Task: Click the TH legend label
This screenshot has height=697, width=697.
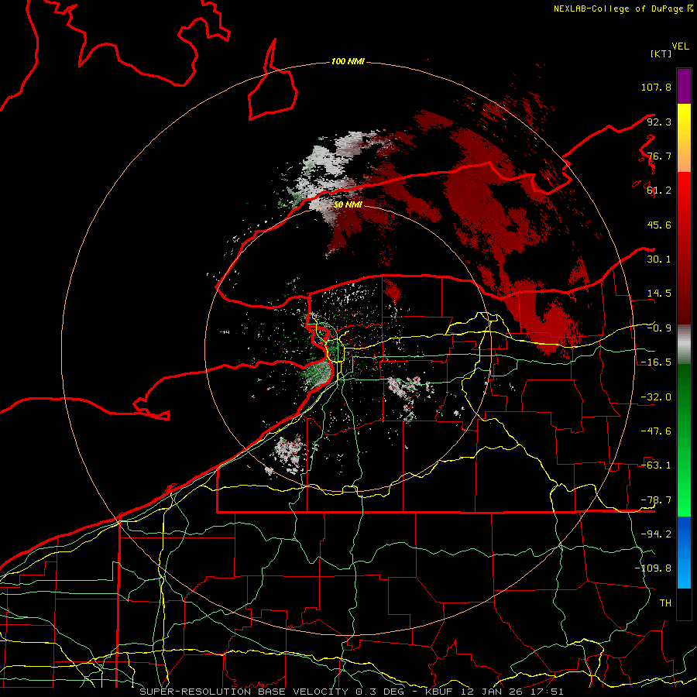Action: (665, 603)
